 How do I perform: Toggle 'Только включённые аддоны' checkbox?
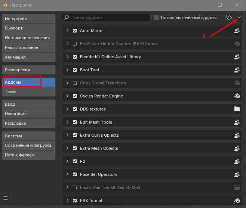click(x=156, y=18)
